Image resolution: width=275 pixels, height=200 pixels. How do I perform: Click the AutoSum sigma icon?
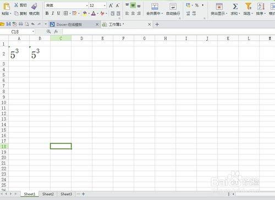[235, 7]
